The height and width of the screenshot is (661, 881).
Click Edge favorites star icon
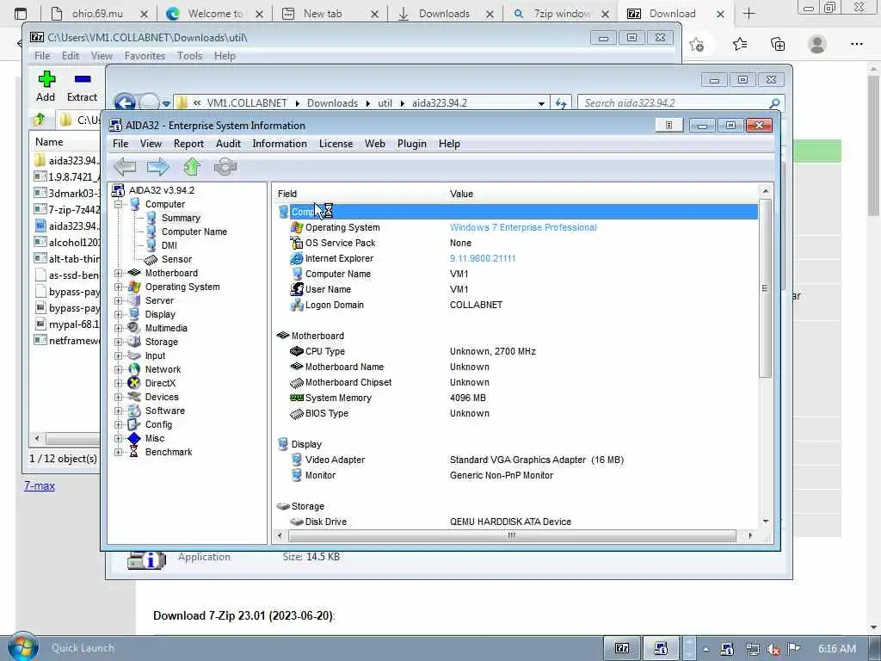(x=740, y=44)
